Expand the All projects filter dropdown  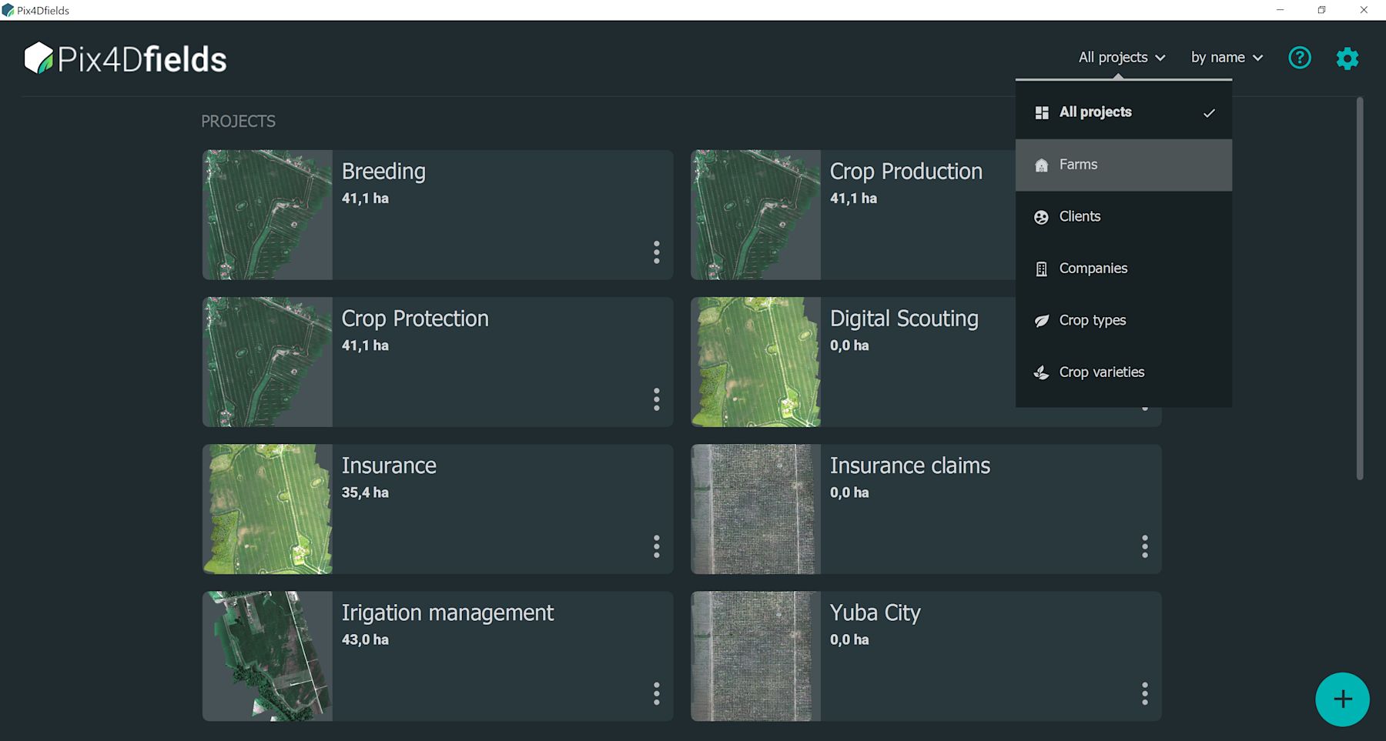coord(1121,58)
